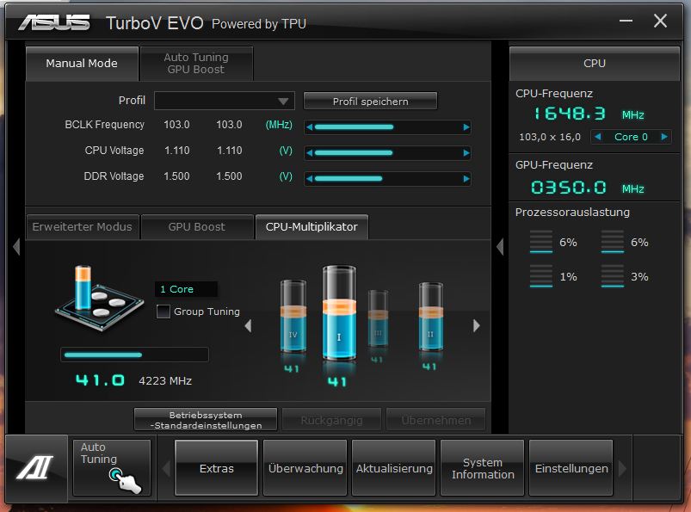Decrease BCLK Frequency with the left arrow
Viewport: 691px width, 512px height.
click(310, 127)
